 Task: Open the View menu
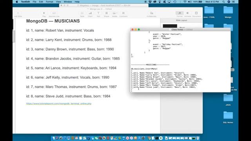(58, 2)
